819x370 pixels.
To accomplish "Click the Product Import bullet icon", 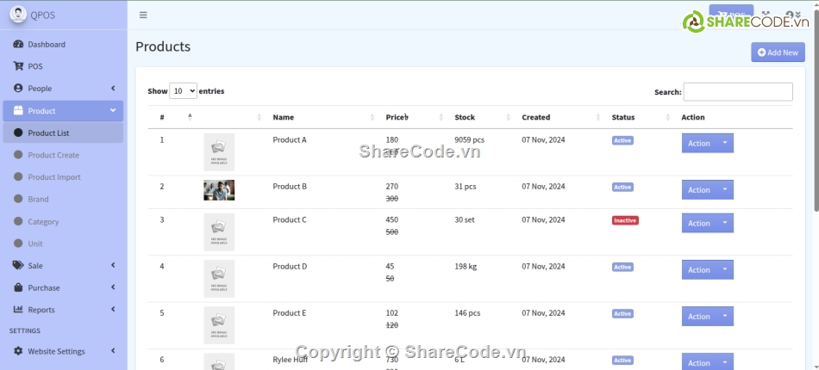I will pyautogui.click(x=18, y=176).
